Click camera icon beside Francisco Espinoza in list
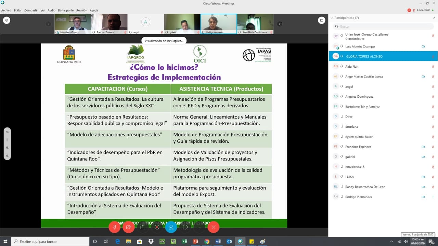This screenshot has width=438, height=246. click(x=423, y=147)
